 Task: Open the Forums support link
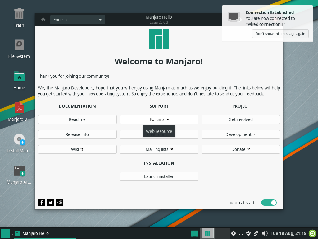coord(159,119)
